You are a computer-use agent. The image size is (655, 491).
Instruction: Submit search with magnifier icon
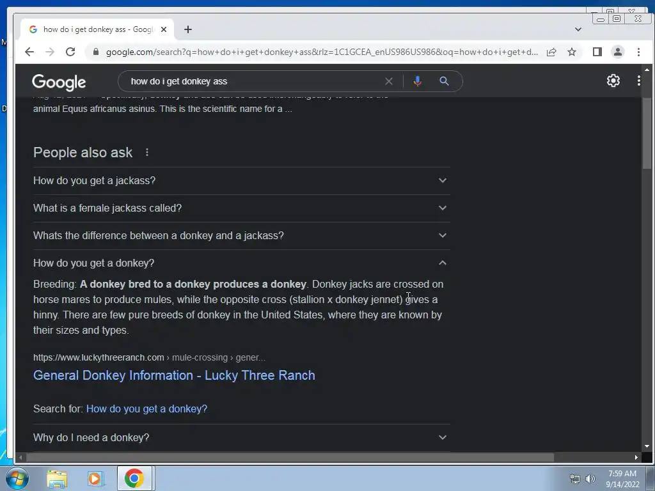[444, 81]
